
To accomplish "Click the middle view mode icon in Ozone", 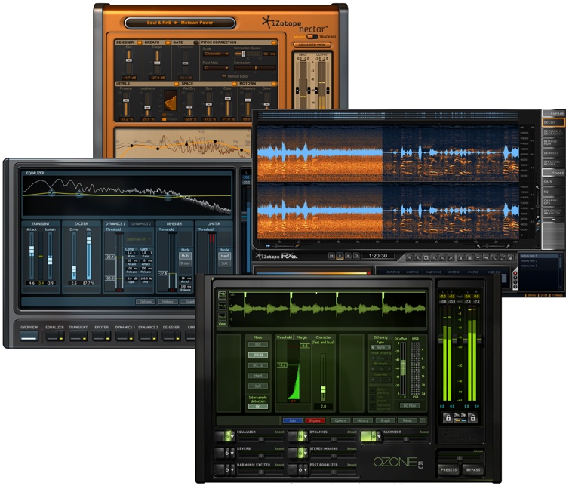I will [x=222, y=306].
